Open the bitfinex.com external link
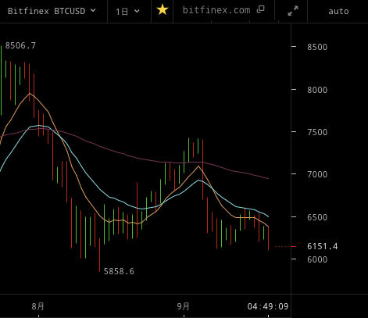 tap(216, 10)
